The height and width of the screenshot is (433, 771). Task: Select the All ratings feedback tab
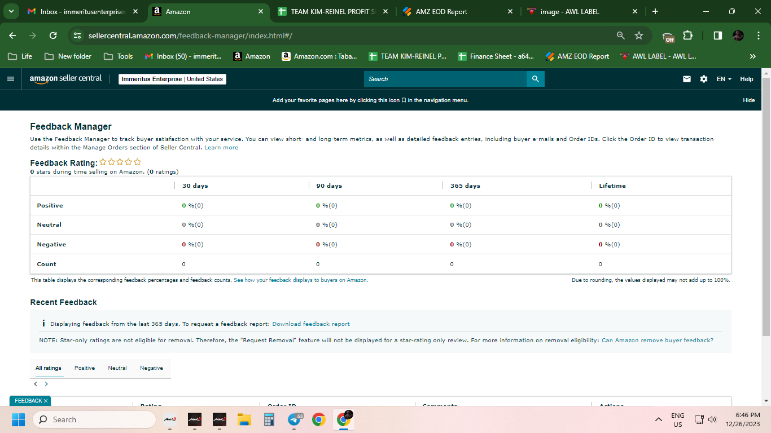[x=49, y=368]
